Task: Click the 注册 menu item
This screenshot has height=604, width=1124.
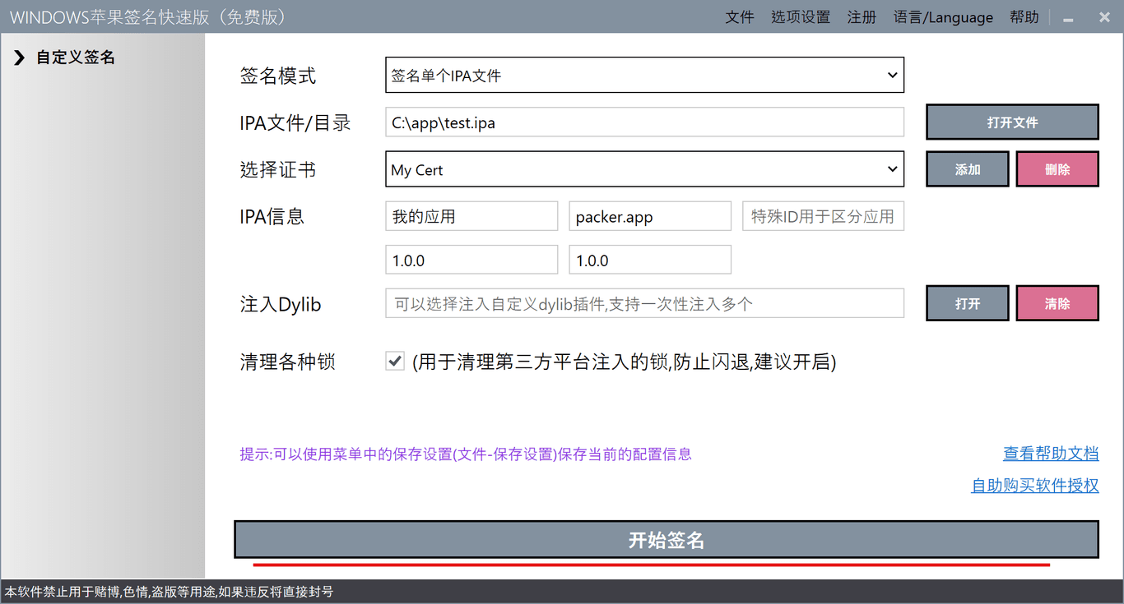Action: [862, 17]
